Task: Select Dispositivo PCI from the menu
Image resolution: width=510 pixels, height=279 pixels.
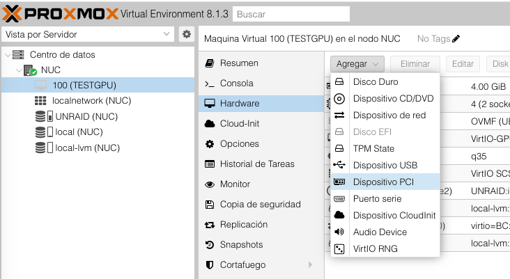Action: coord(383,182)
